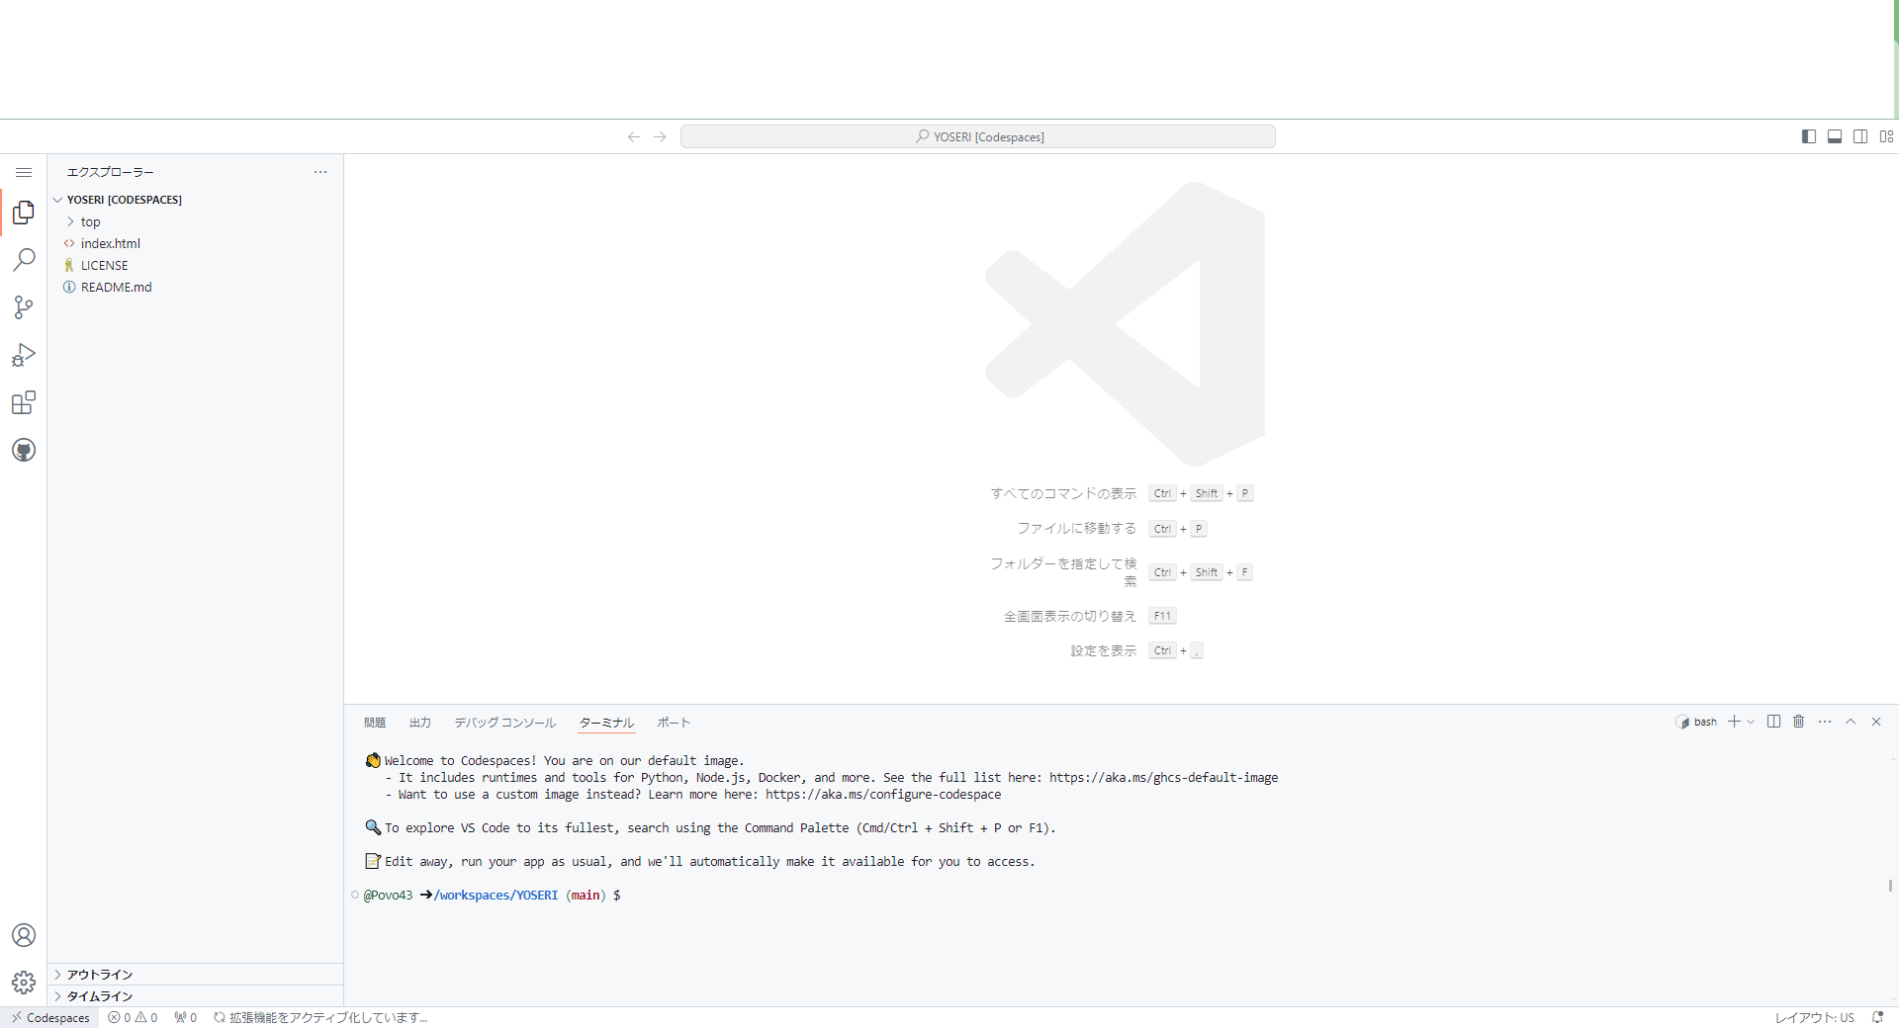Viewport: 1899px width, 1028px height.
Task: Kill the active terminal with trash icon
Action: (x=1799, y=722)
